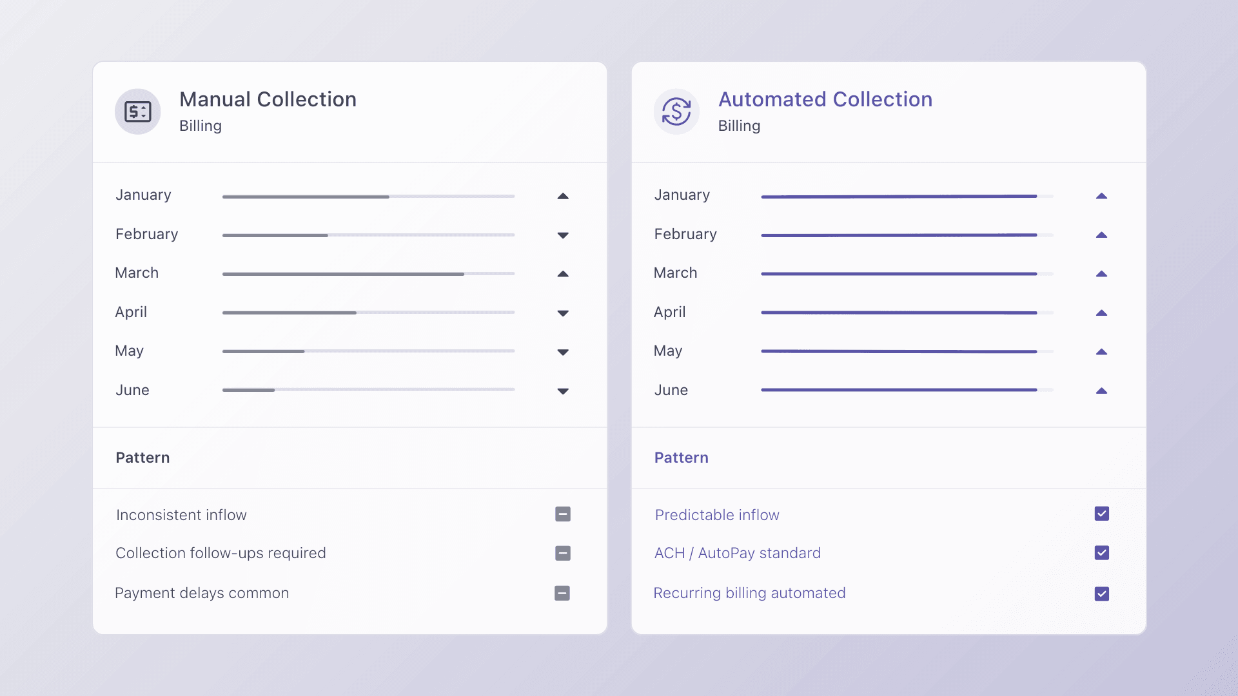
Task: Click up arrow next to Automated January
Action: coord(1101,196)
